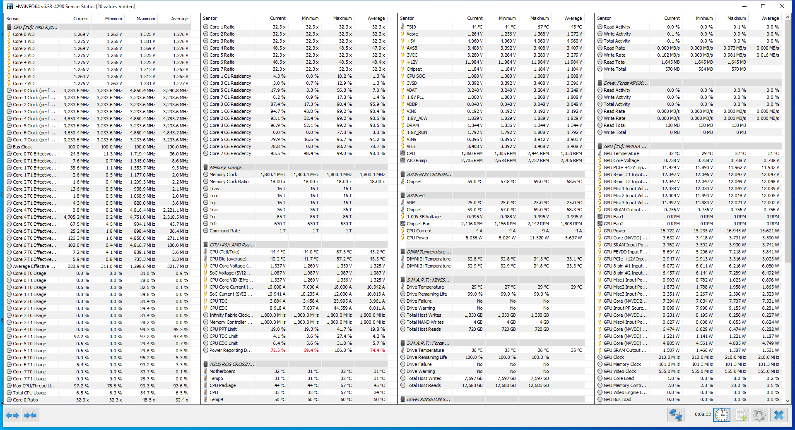
Task: Click the thermometer icon beside GPU Temperature
Action: [x=600, y=153]
